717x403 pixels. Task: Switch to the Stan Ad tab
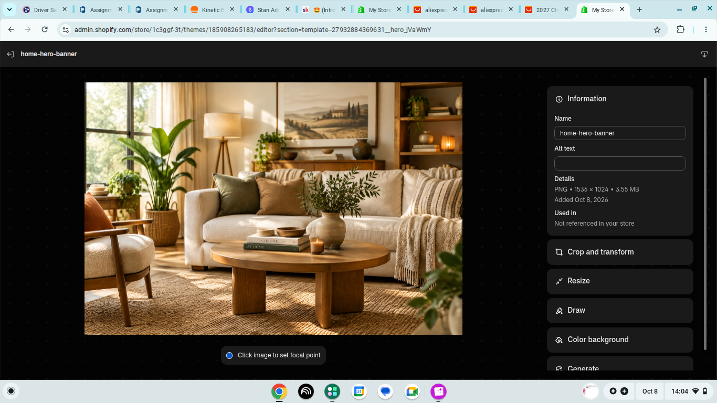point(268,10)
